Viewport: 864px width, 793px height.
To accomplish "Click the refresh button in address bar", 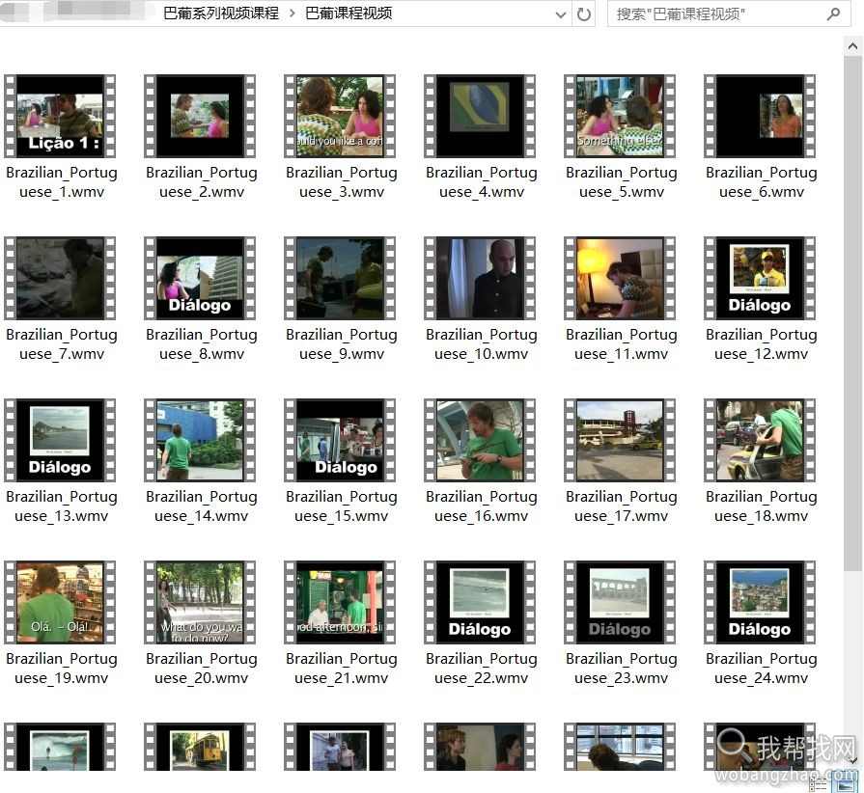I will click(583, 14).
